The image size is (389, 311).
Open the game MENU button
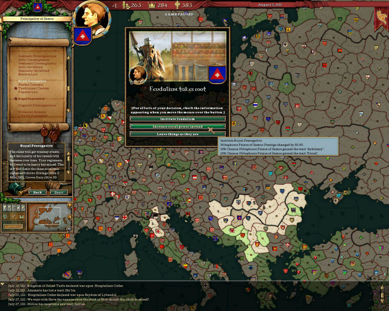13,226
